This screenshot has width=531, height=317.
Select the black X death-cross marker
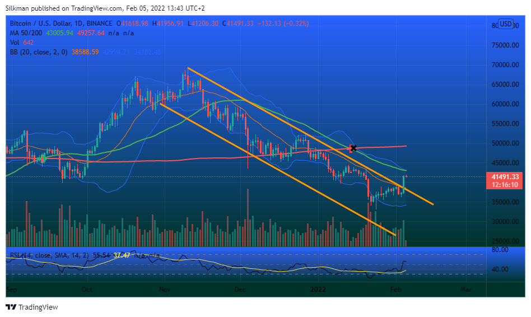(353, 148)
